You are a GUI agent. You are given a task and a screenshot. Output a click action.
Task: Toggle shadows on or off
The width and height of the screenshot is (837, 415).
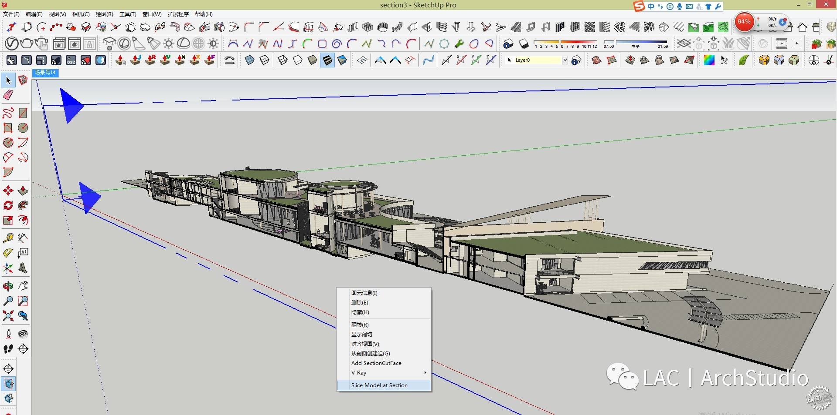524,44
